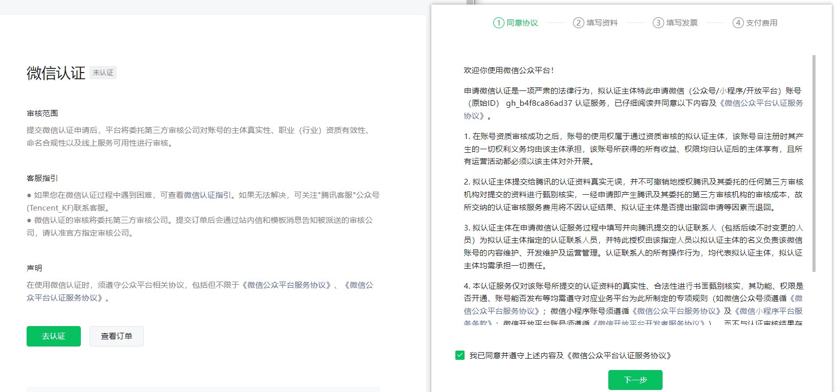
Task: Click the 声明 section heading
Action: [x=34, y=268]
